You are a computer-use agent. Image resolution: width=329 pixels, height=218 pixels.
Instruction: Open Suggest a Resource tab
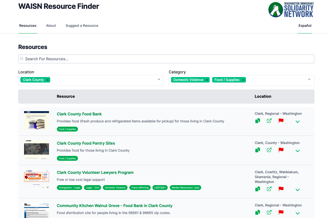coord(82,26)
